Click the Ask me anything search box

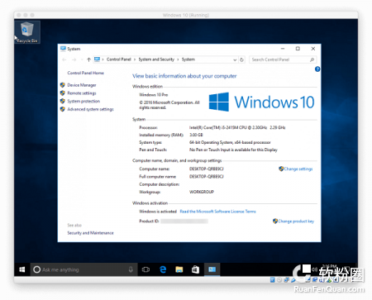click(x=84, y=269)
